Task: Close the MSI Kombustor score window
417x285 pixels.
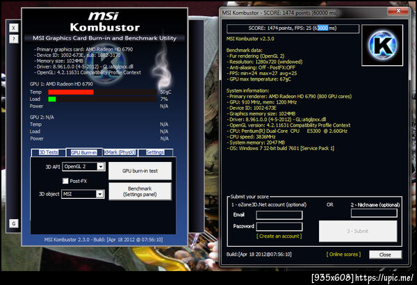Action: click(x=398, y=10)
